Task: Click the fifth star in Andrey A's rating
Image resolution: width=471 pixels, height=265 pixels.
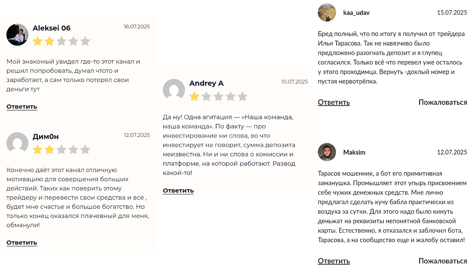Action: (x=243, y=97)
